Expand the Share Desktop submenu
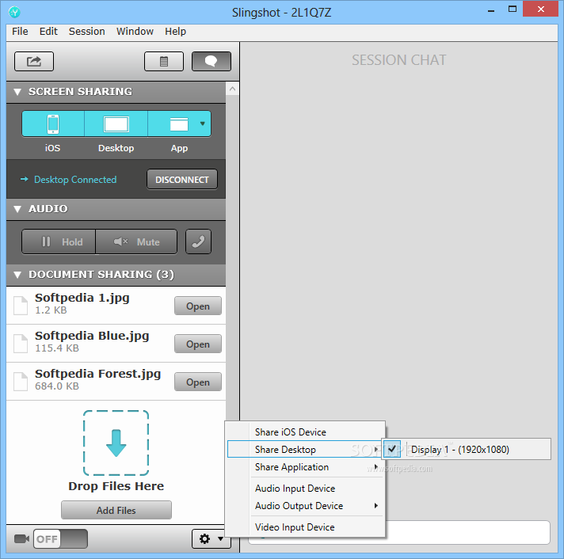Viewport: 564px width, 559px height. 306,450
